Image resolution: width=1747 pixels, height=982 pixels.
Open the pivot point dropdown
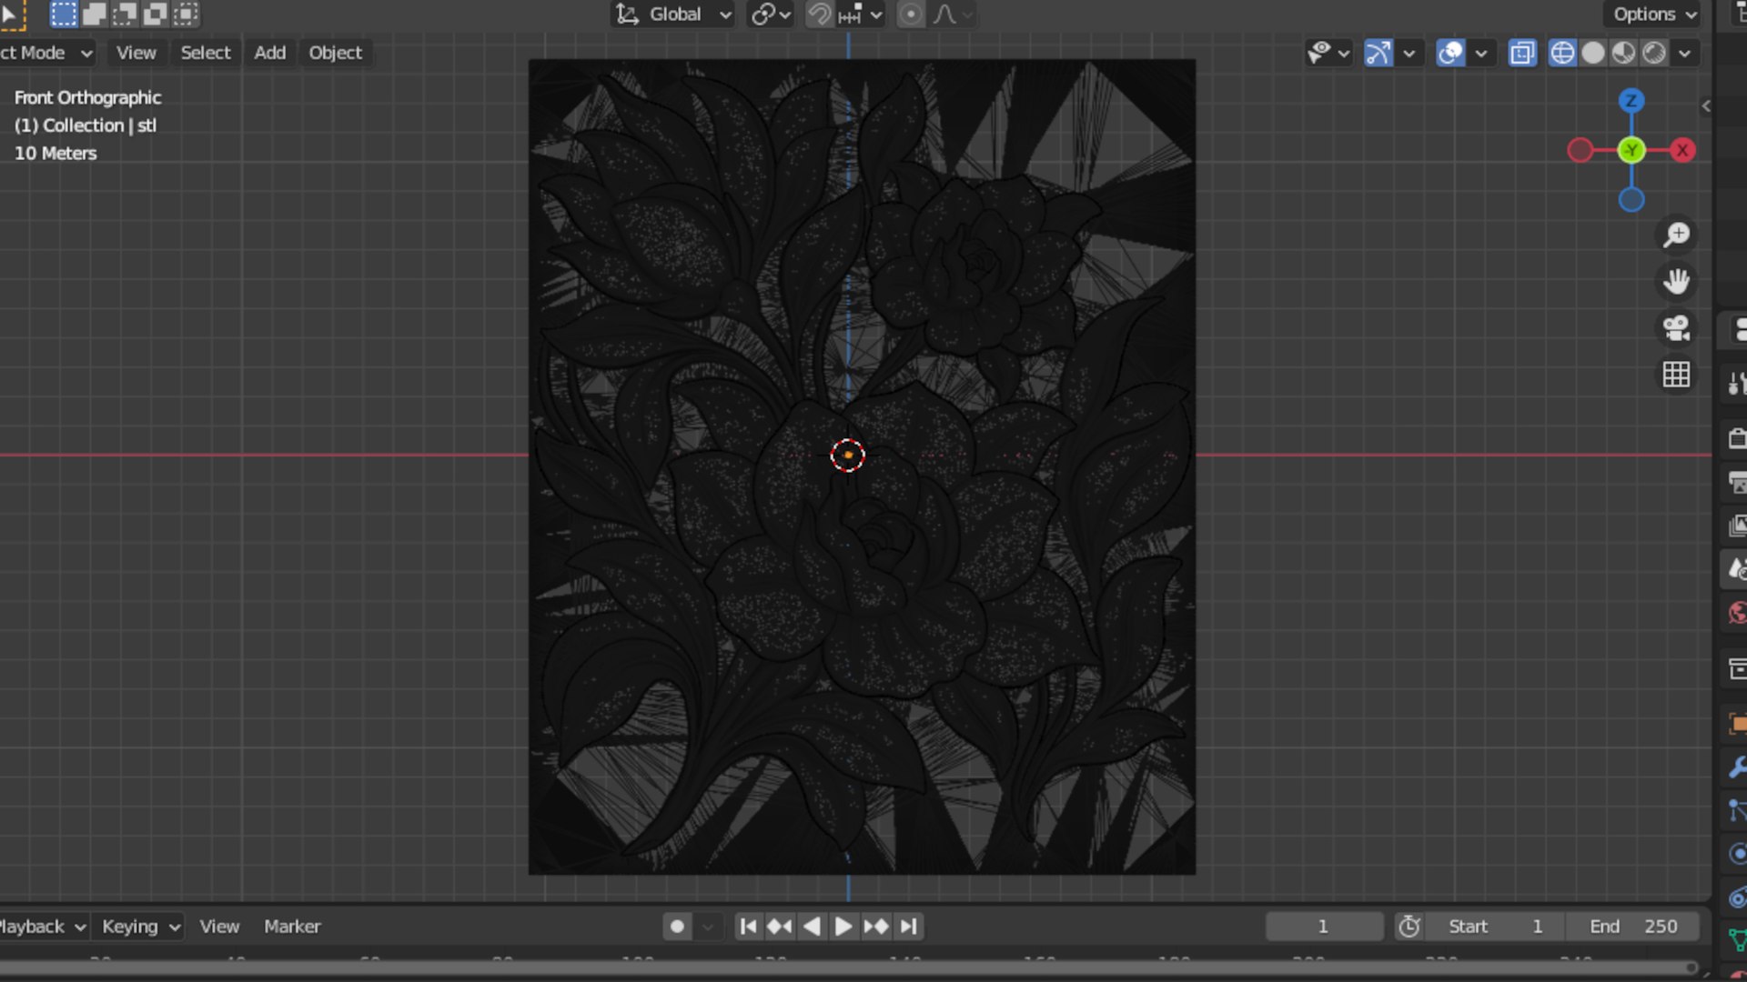pos(770,15)
